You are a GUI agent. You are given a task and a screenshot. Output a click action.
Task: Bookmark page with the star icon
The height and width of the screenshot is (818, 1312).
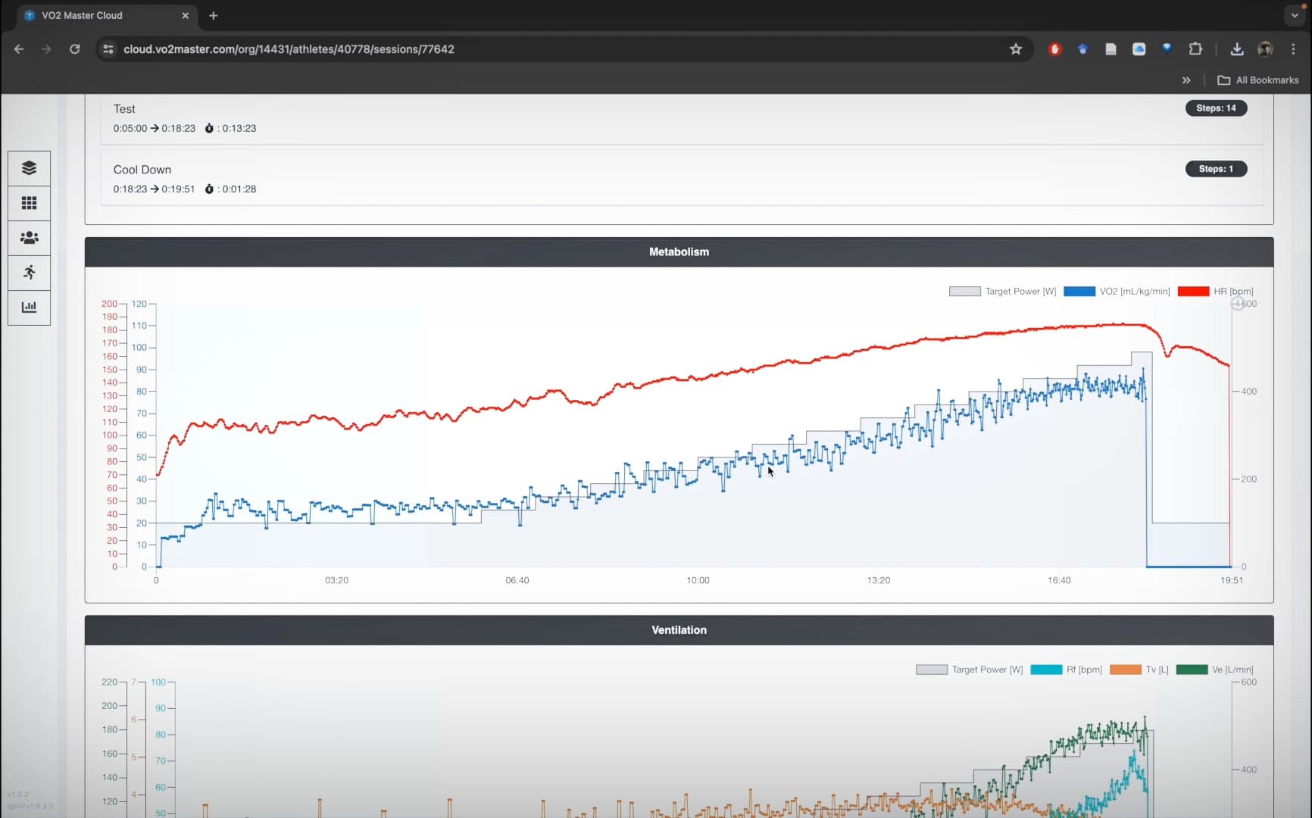point(1016,49)
